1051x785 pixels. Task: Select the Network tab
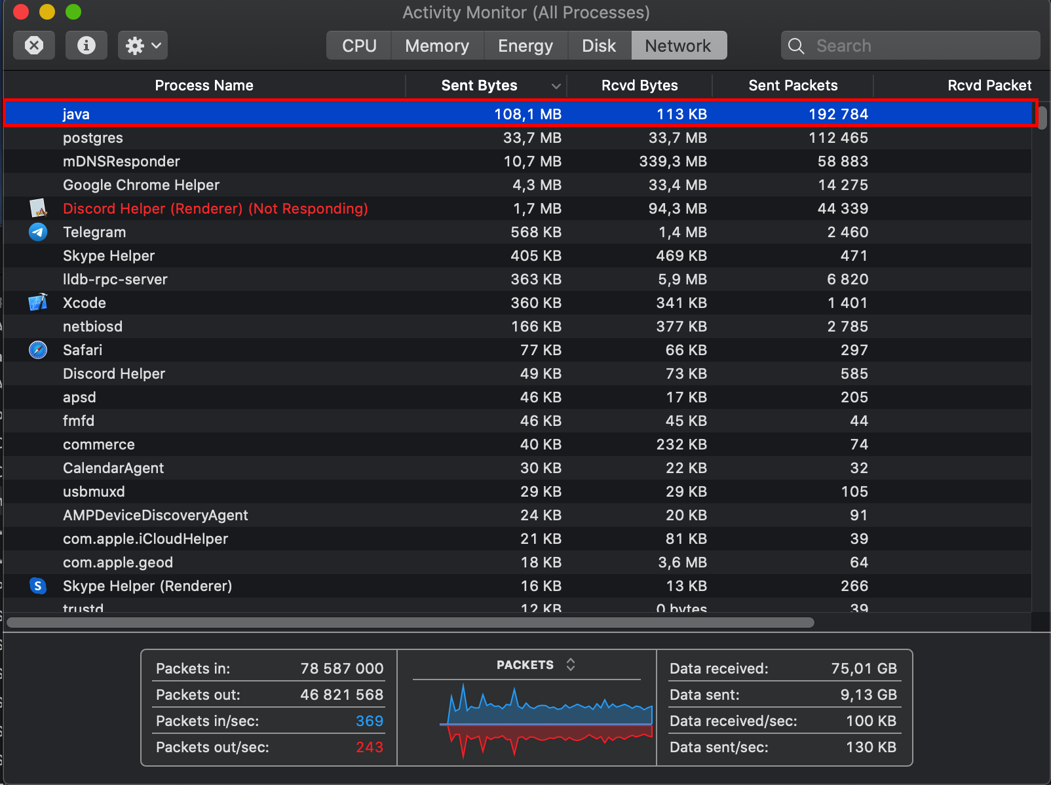tap(678, 45)
